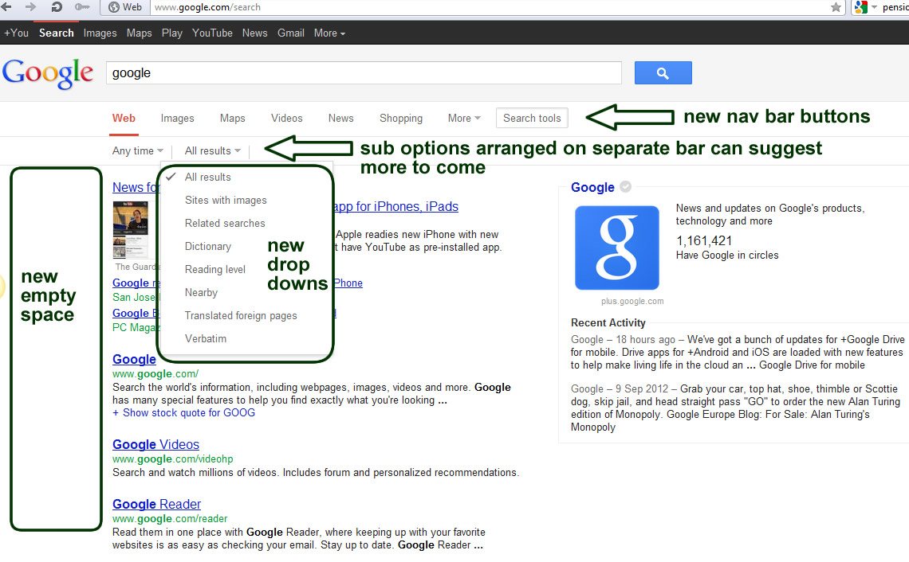Open the Google result link
Screen dimensions: 909x562
pos(134,360)
